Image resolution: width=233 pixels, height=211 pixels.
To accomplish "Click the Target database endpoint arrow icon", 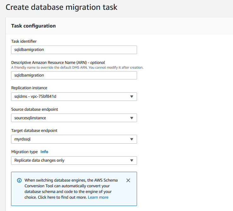I will [132, 139].
